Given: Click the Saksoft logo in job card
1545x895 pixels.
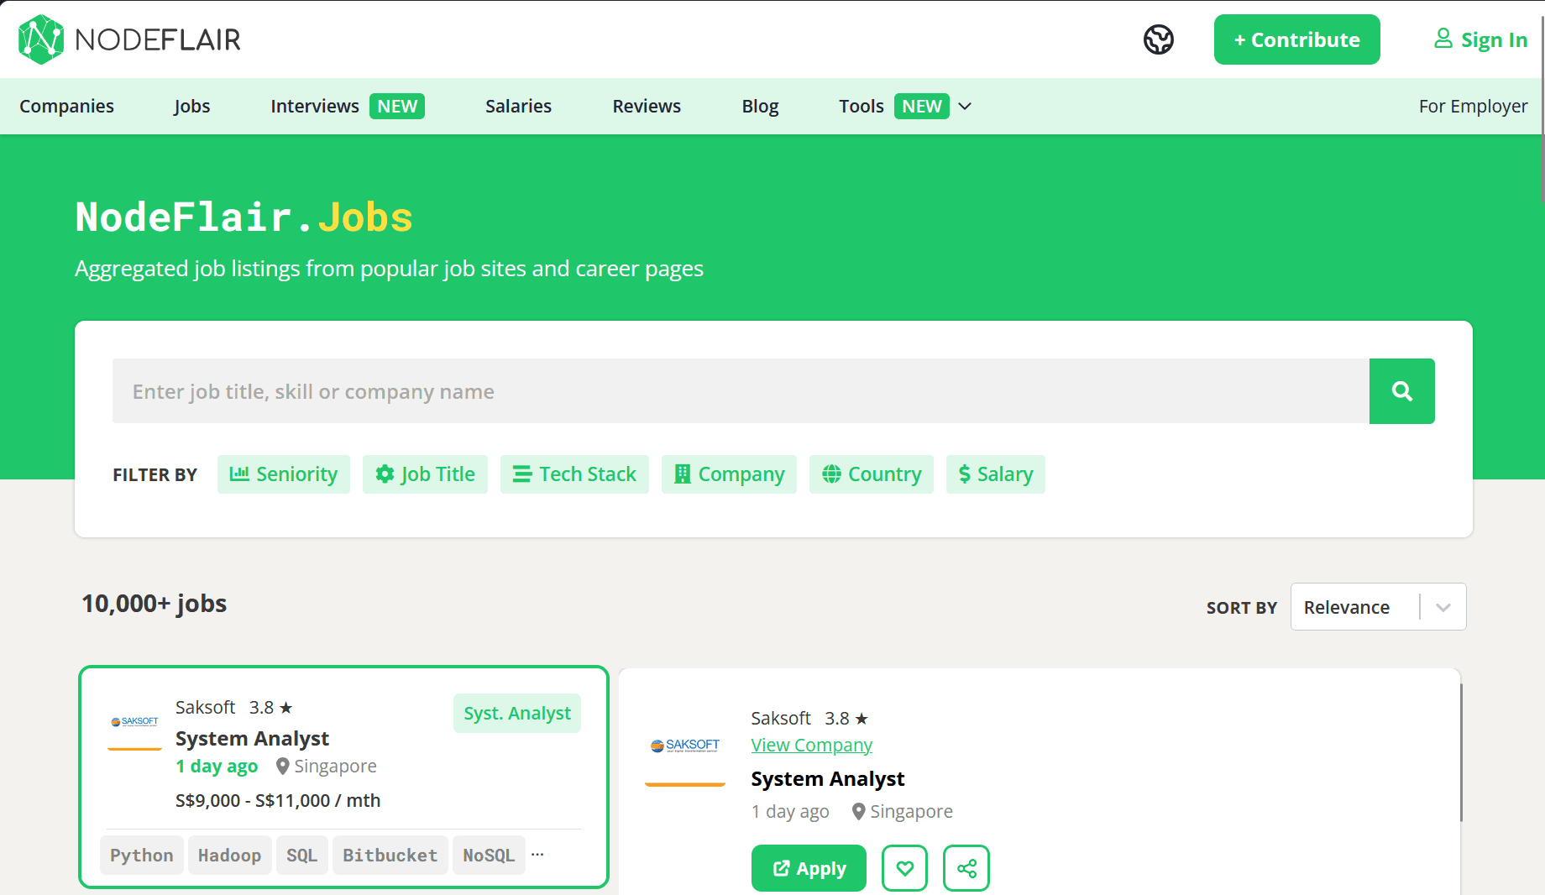Looking at the screenshot, I should click(134, 724).
